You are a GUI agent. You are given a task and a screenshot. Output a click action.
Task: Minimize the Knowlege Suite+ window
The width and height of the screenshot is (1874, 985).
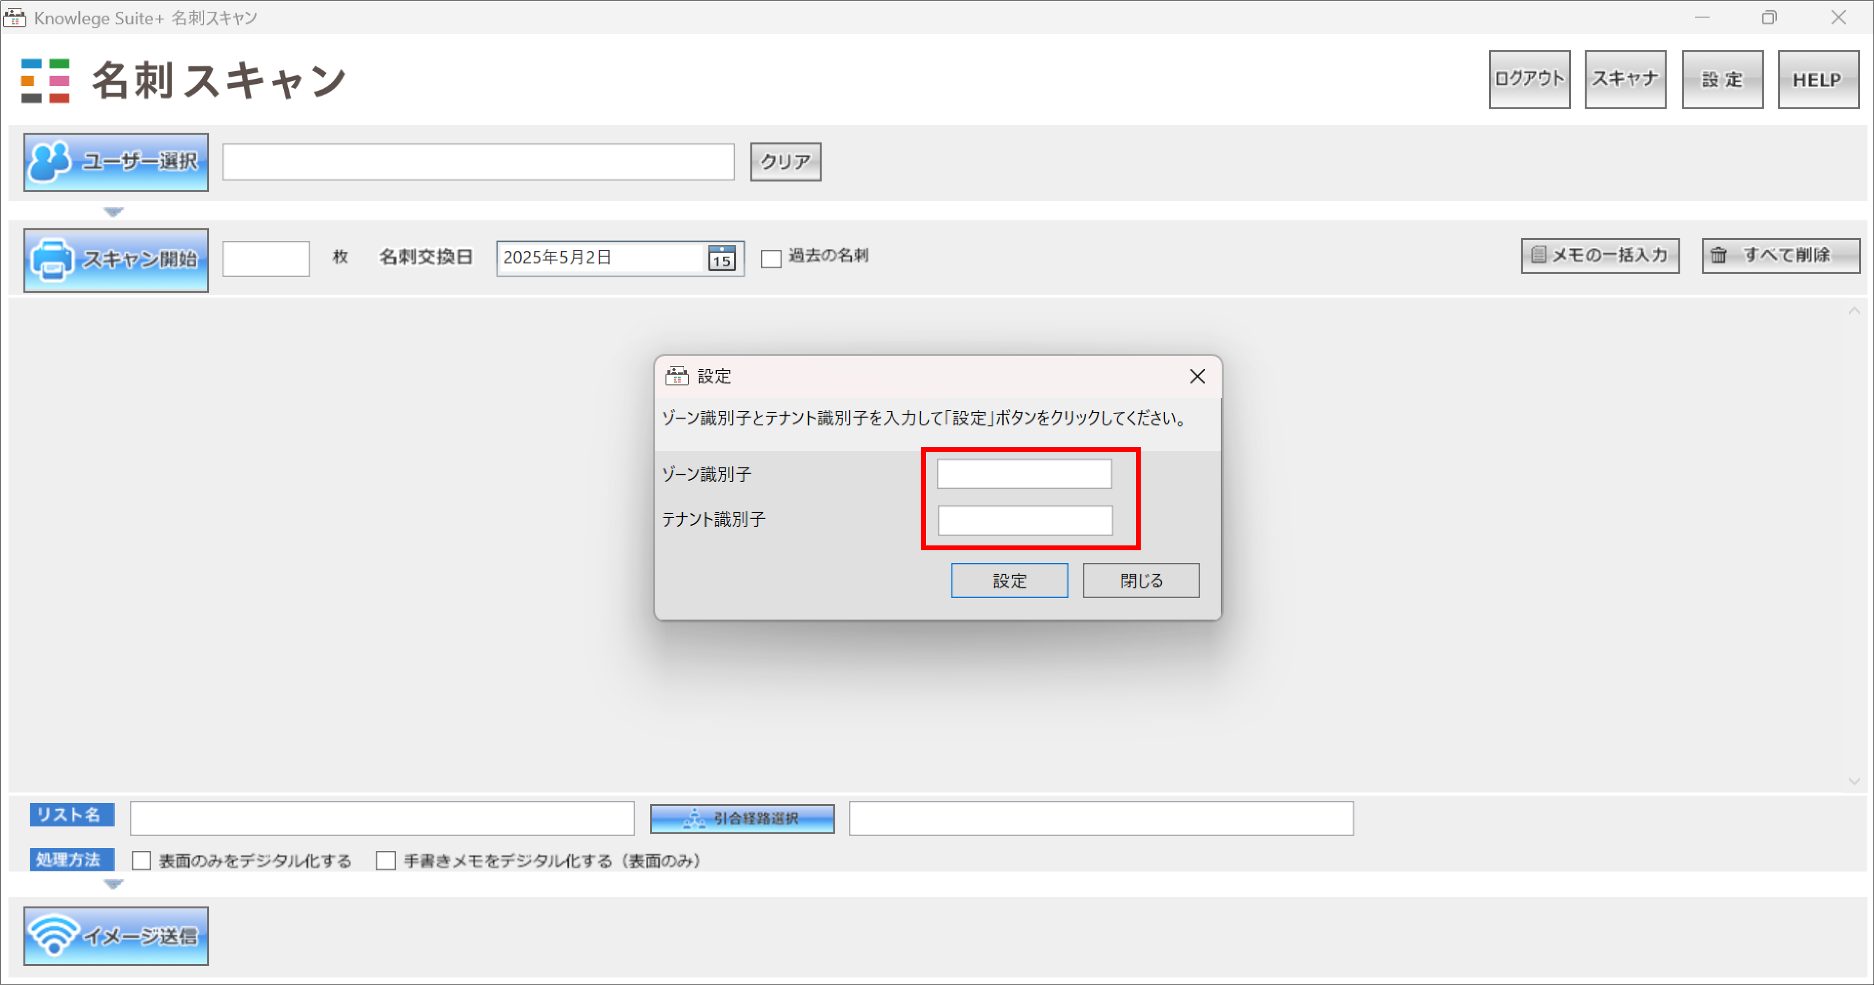(x=1702, y=18)
